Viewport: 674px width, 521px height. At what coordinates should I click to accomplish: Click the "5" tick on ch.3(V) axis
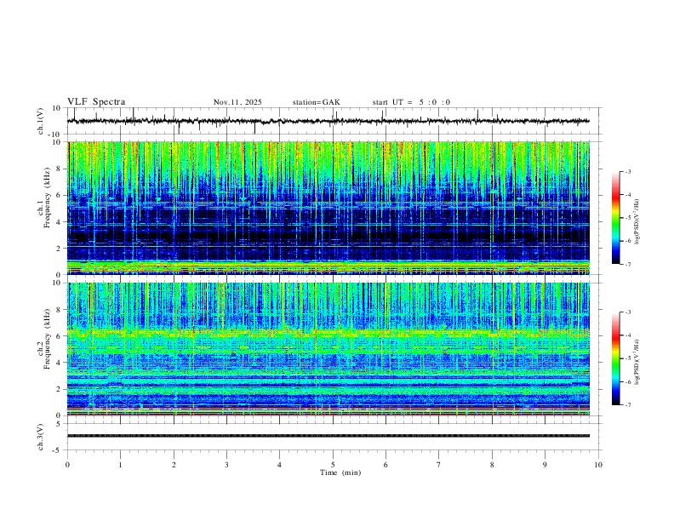click(59, 424)
